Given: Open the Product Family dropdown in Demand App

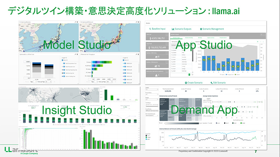Looking at the screenshot, I should click(152, 94).
